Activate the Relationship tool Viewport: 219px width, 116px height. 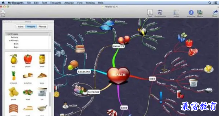(160, 12)
